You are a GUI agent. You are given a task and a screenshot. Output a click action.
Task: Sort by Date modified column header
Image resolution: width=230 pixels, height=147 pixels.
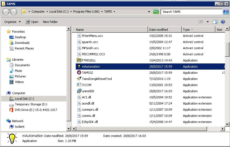coord(165,30)
